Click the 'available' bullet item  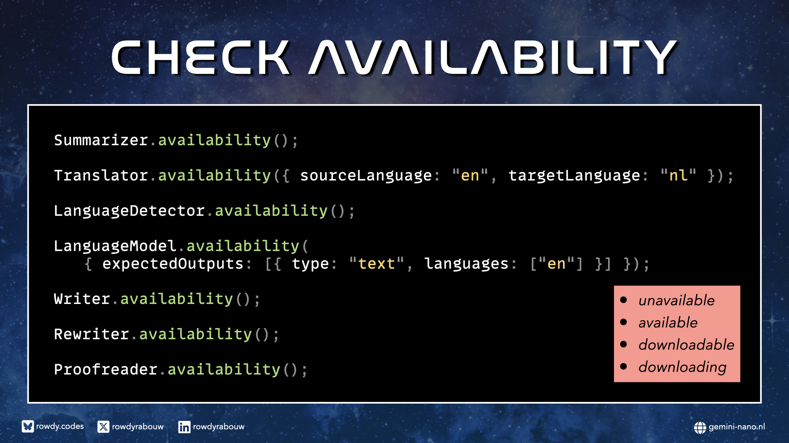coord(668,322)
